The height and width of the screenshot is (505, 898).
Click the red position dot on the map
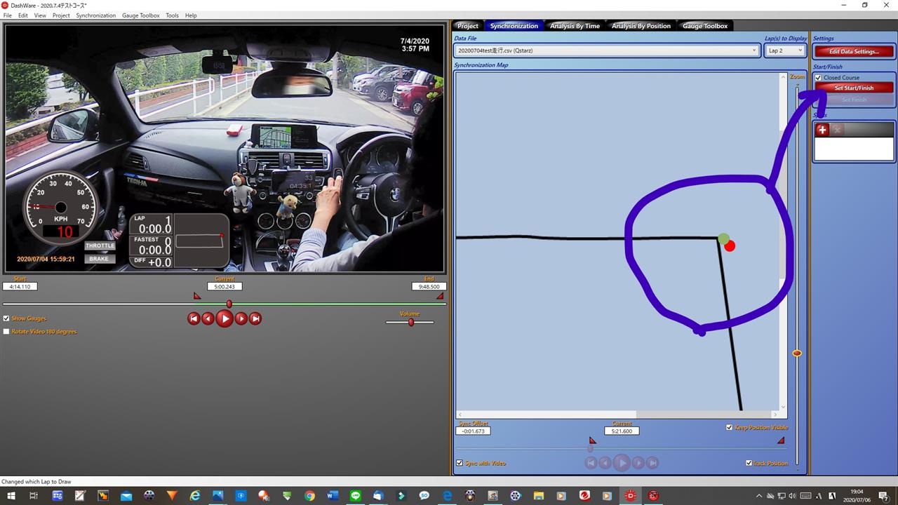pyautogui.click(x=730, y=245)
